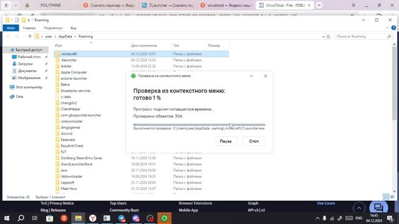This screenshot has height=224, width=399.
Task: Click the Explorer vertical scrollbar
Action: tap(394, 84)
